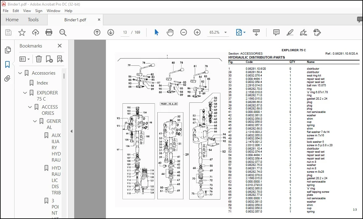Toggle the Bookmarks panel icon
This screenshot has width=363, height=219.
pyautogui.click(x=7, y=64)
